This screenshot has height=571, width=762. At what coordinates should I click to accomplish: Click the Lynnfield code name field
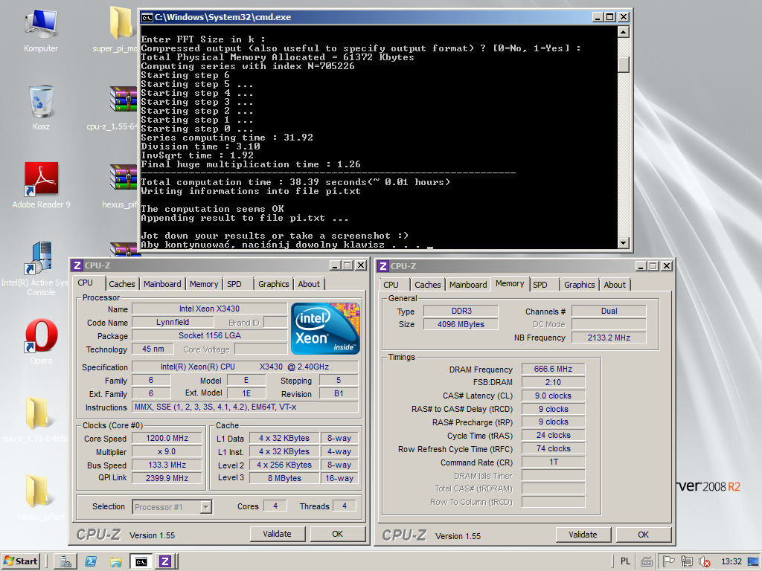(x=173, y=323)
